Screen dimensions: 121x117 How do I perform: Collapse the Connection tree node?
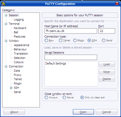tap(6, 66)
